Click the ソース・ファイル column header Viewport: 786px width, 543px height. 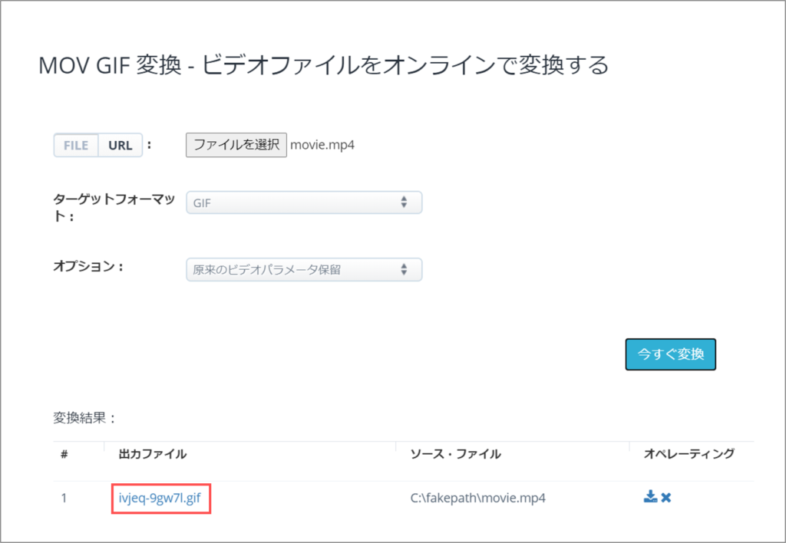click(x=455, y=454)
